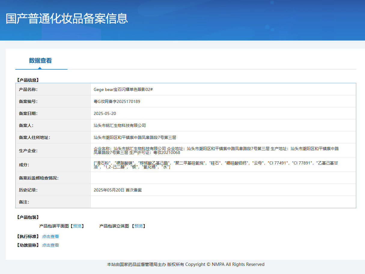Click the 【执行标准】 label
Image resolution: width=365 pixels, height=274 pixels.
28,236
